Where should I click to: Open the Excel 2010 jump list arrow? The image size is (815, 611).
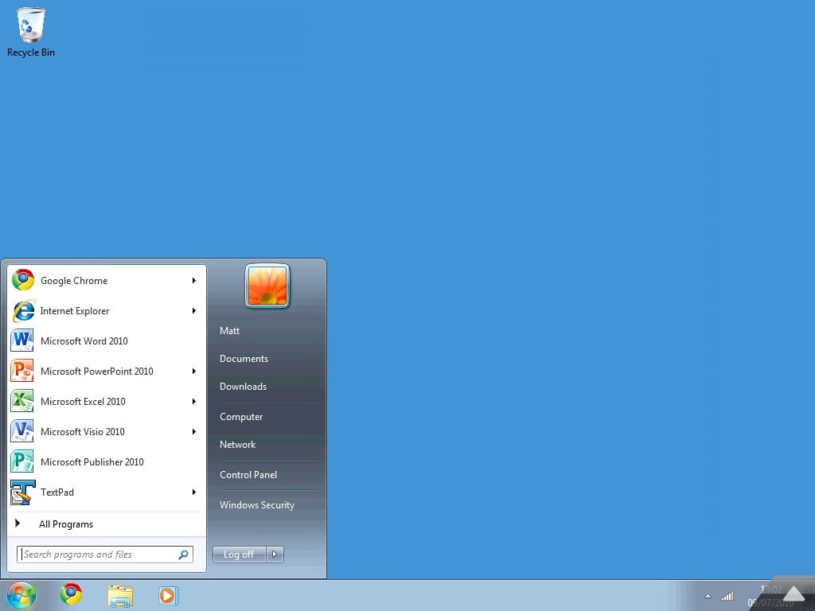194,401
